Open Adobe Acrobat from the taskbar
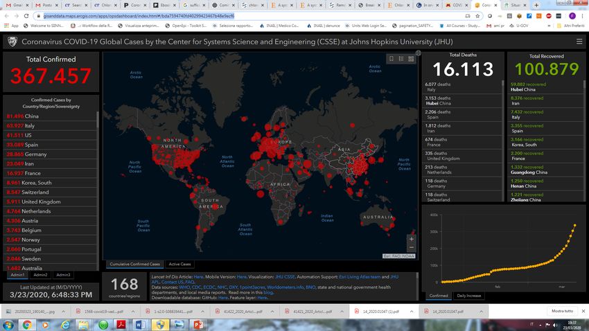The height and width of the screenshot is (331, 589). point(121,325)
